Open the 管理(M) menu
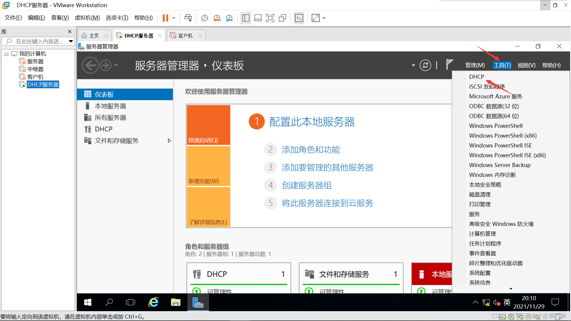Viewport: 571px width, 321px height. coord(475,65)
